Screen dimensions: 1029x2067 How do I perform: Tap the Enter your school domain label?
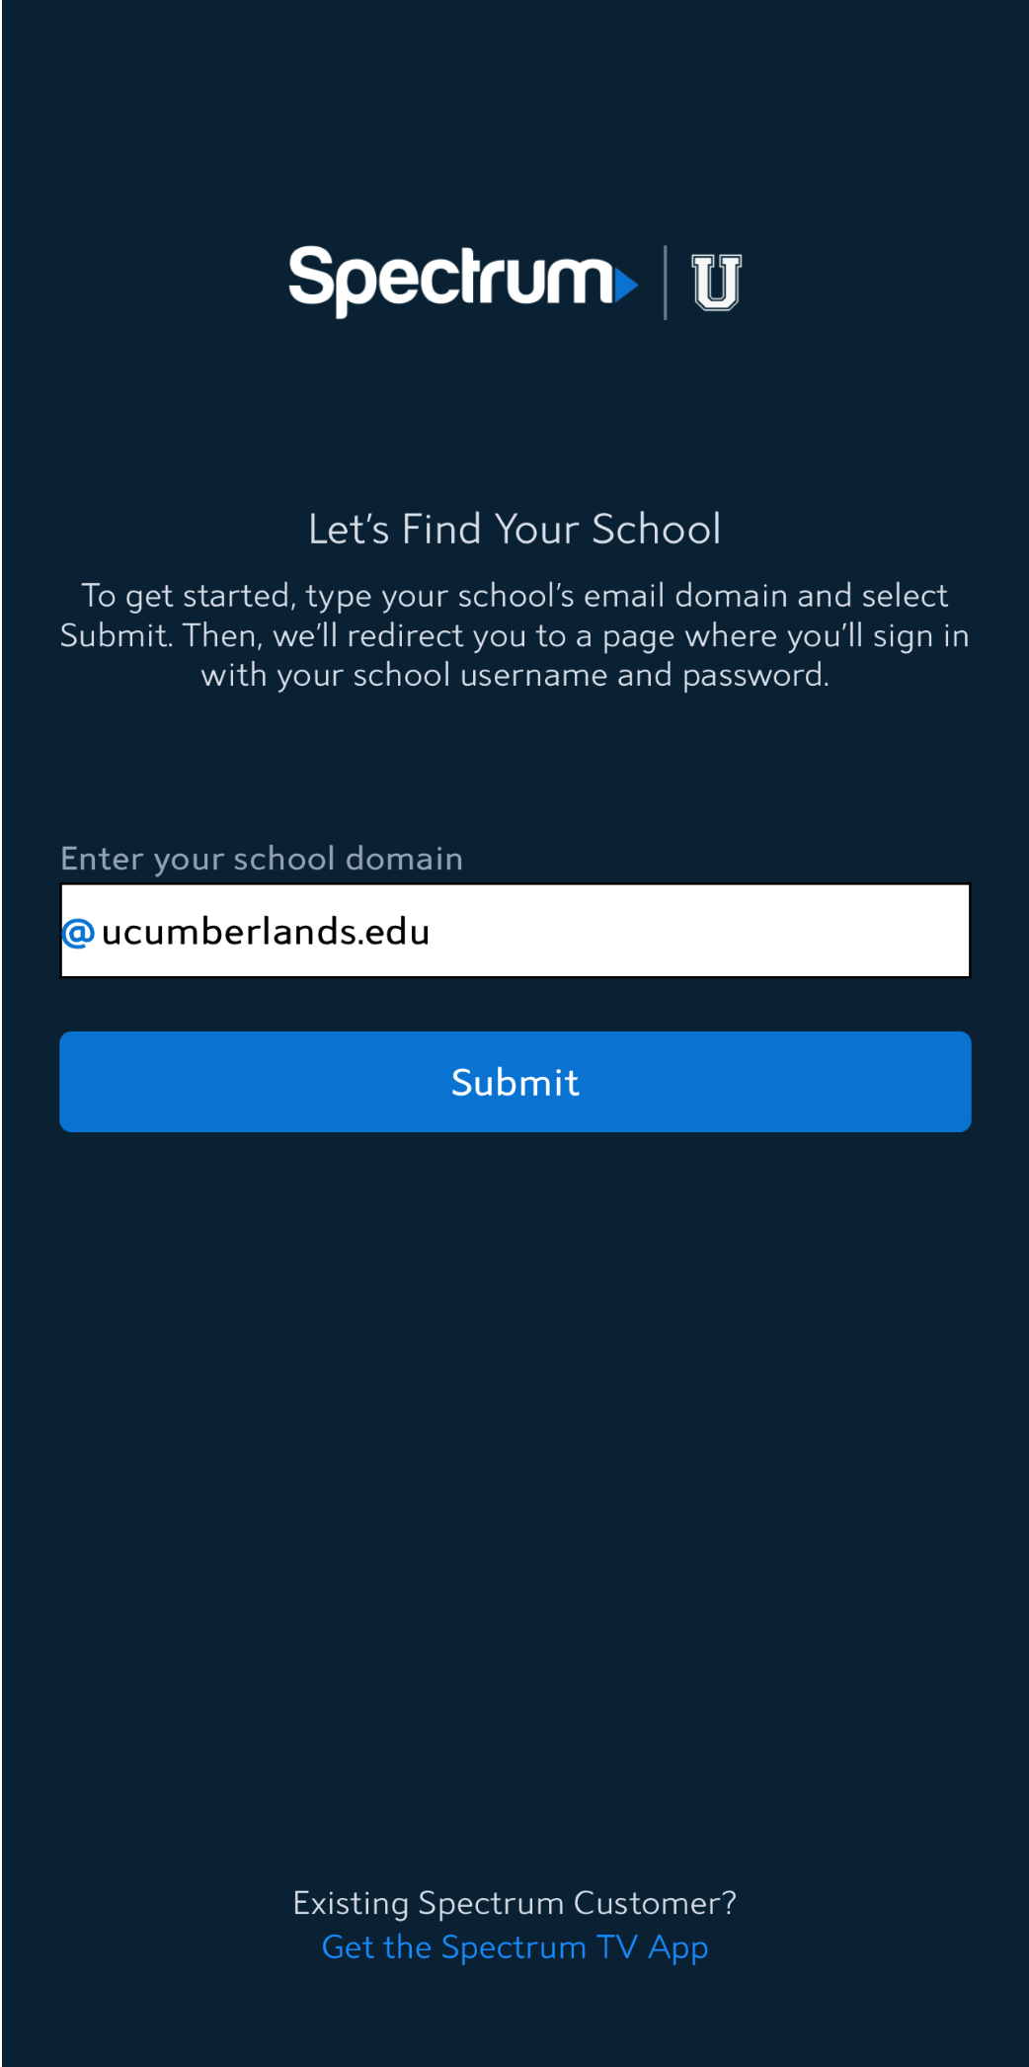coord(262,858)
